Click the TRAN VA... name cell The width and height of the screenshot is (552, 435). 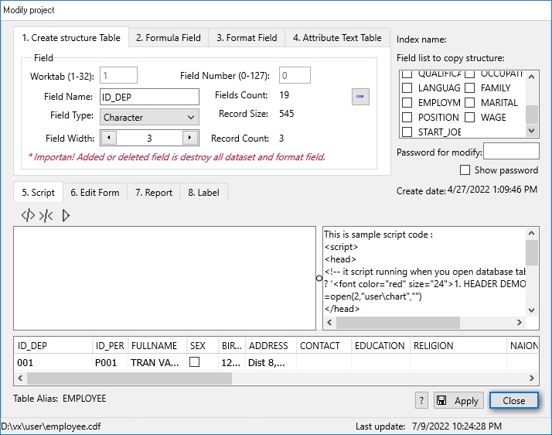tap(158, 362)
